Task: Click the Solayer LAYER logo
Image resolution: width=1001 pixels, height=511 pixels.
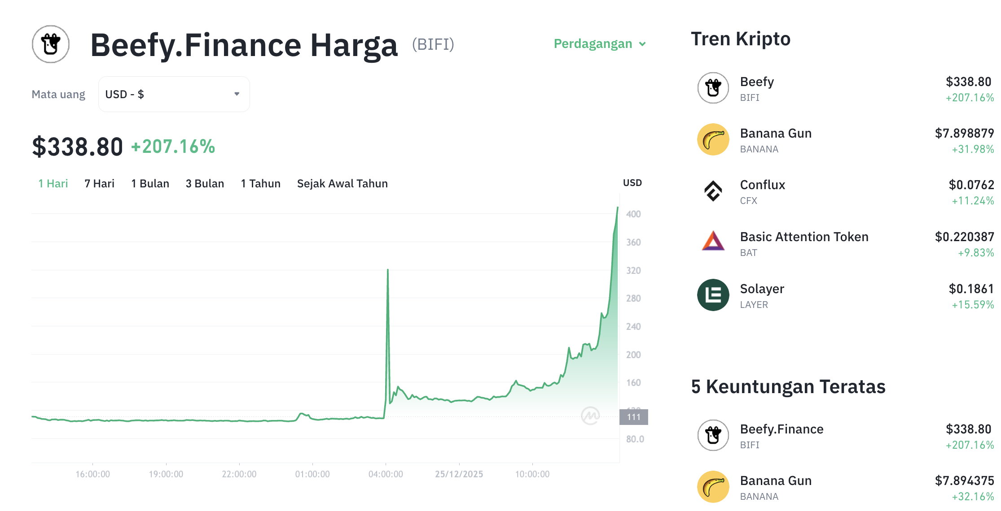Action: point(713,295)
